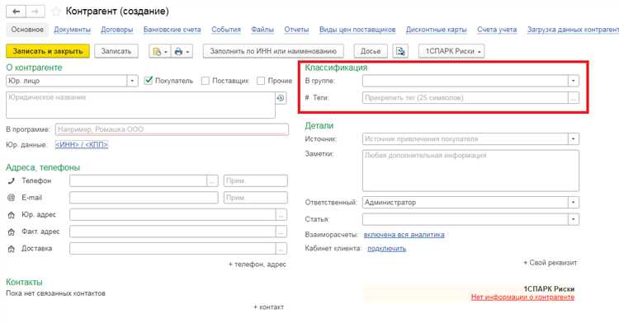
Task: Open the Документы tab
Action: pos(73,30)
